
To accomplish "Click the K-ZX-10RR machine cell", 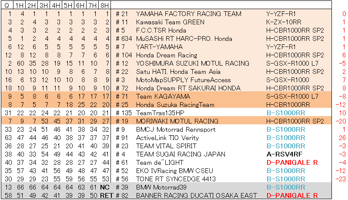I will tap(284, 22).
